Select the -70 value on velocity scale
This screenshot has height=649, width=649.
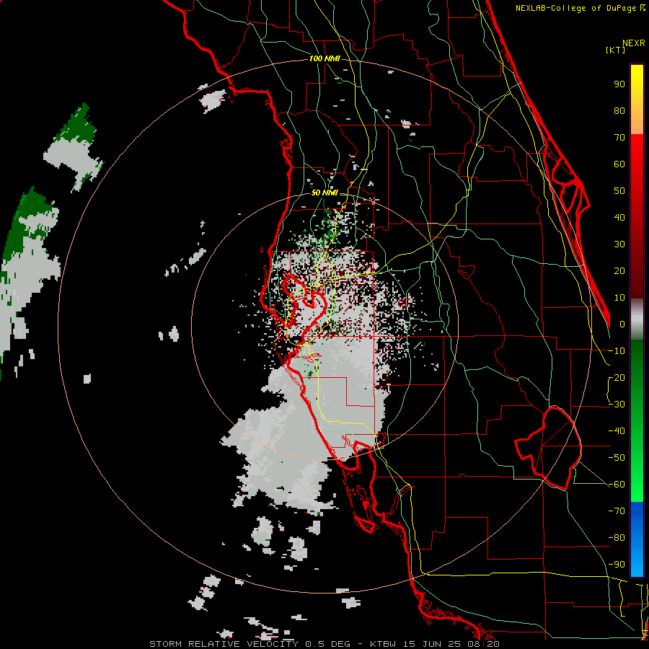tap(617, 511)
